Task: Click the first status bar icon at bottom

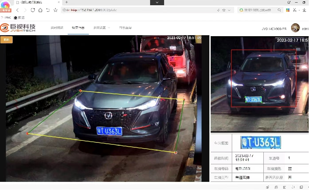Action: click(x=267, y=187)
